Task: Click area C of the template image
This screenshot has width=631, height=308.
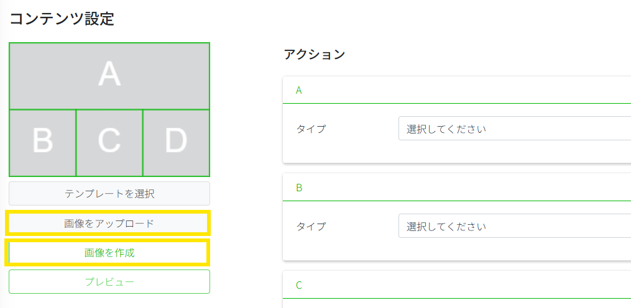Action: 109,142
